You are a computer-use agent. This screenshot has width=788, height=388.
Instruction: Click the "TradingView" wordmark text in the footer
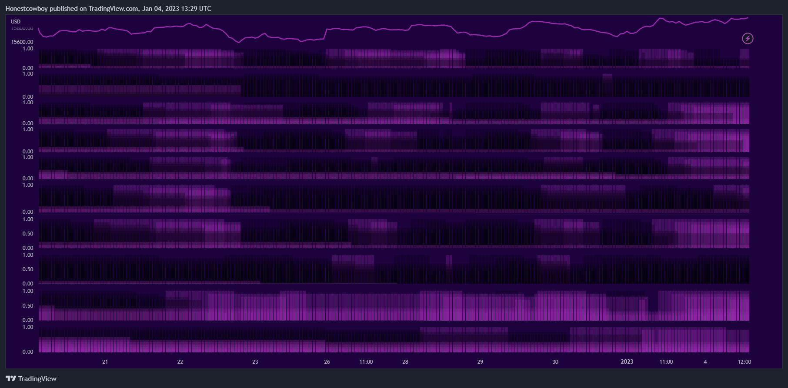pos(37,379)
